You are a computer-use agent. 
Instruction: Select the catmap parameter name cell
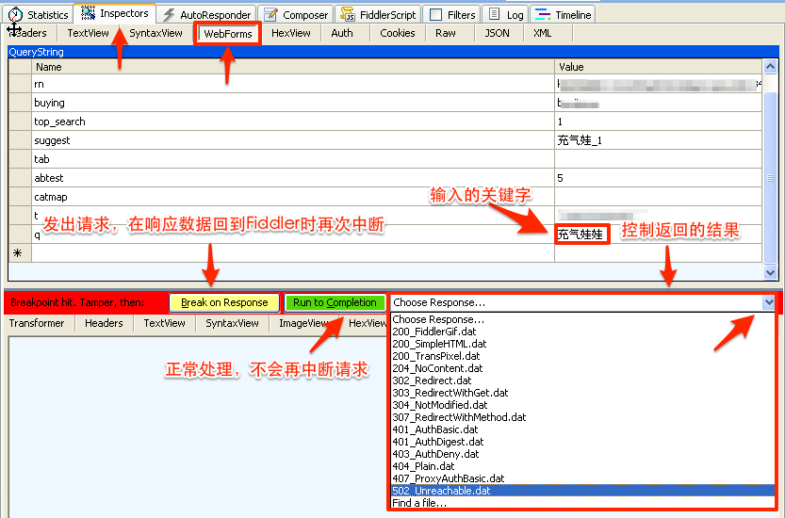[293, 197]
